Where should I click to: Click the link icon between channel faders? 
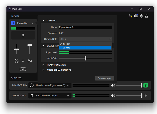pyautogui.click(x=23, y=61)
